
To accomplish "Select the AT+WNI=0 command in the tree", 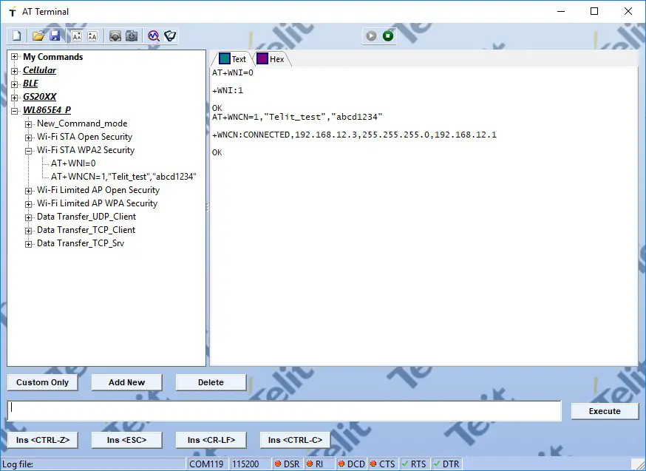I will [73, 163].
